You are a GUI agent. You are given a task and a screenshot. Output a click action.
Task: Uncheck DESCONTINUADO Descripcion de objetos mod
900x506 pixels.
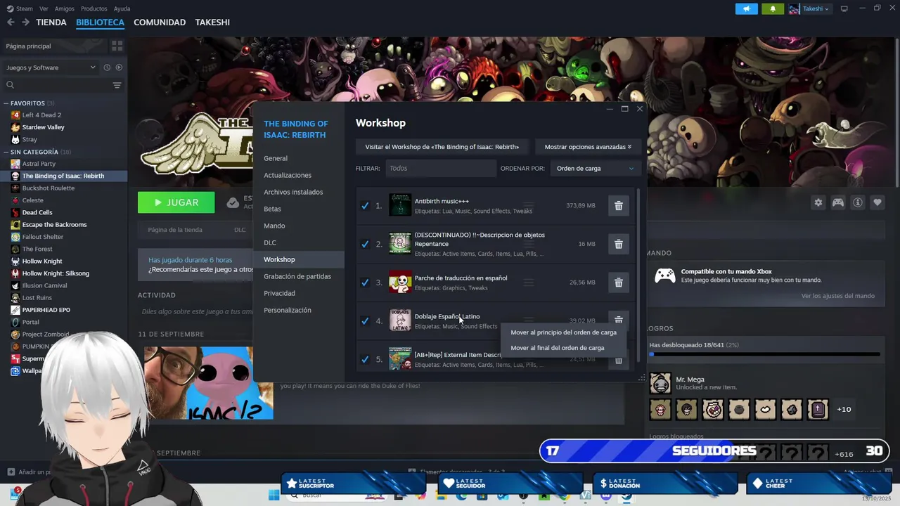(x=365, y=244)
